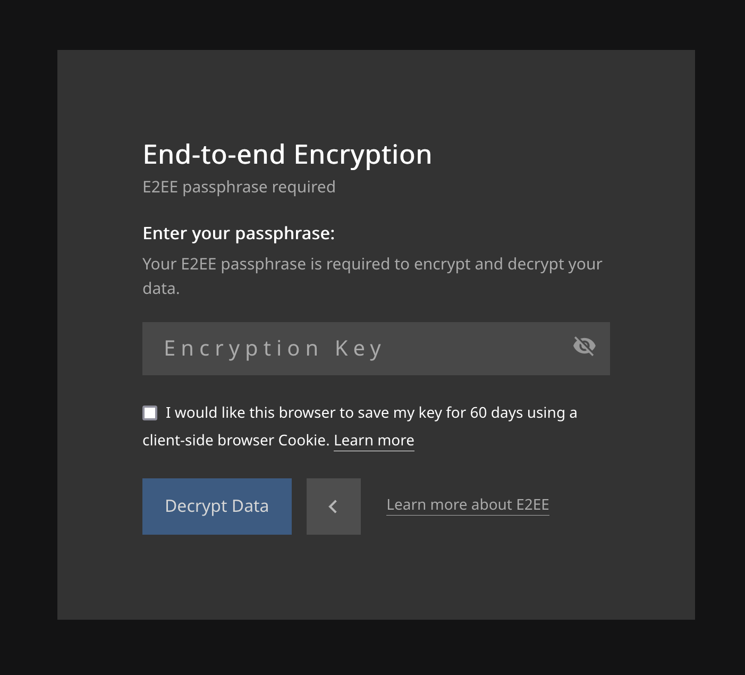The width and height of the screenshot is (745, 675).
Task: Click the blue Decrypt Data button
Action: point(217,506)
